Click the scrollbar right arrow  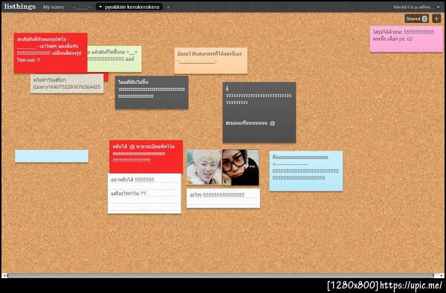[x=441, y=275]
